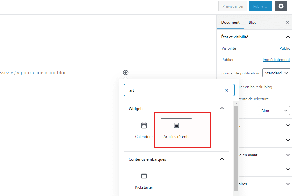
Task: Click the Immédiatement publish date link
Action: coord(276,60)
